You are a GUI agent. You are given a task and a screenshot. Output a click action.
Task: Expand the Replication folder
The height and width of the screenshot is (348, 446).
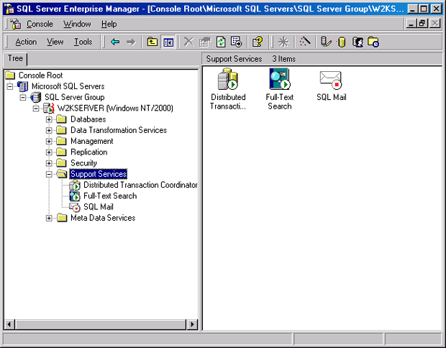tap(49, 152)
